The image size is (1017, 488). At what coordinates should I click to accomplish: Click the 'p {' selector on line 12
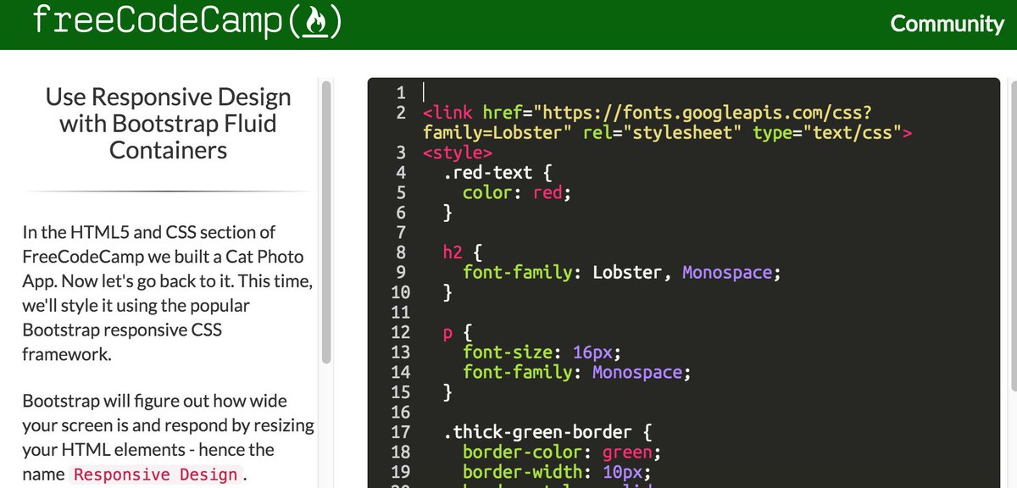[x=457, y=332]
